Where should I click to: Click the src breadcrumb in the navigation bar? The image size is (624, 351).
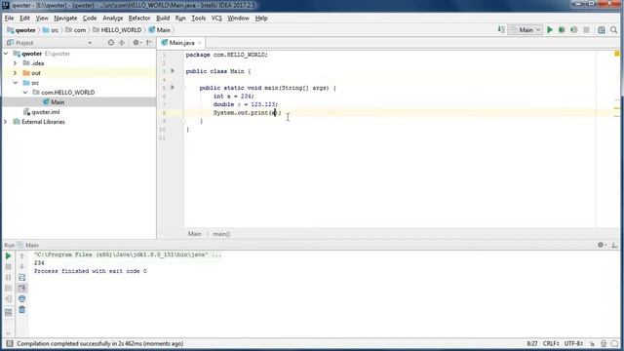pos(51,30)
